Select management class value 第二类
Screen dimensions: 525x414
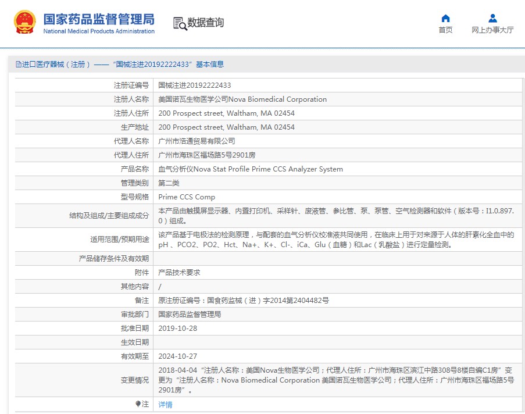click(x=169, y=183)
